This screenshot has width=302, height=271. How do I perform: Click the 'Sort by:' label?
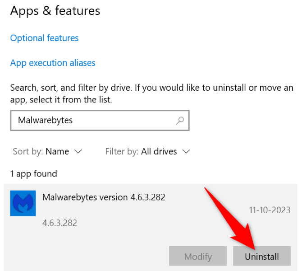[28, 152]
